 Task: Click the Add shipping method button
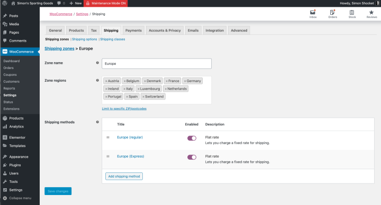click(x=124, y=176)
